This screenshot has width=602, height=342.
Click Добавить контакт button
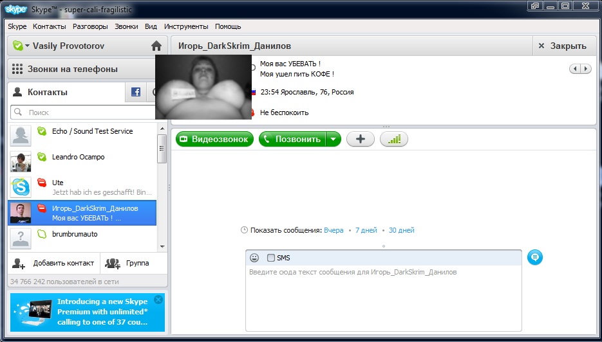pyautogui.click(x=53, y=264)
